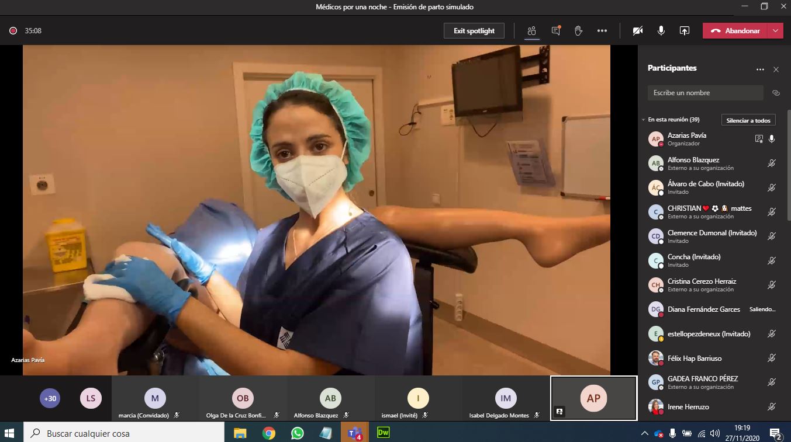This screenshot has width=791, height=442.
Task: Toggle the camera on
Action: pos(638,31)
